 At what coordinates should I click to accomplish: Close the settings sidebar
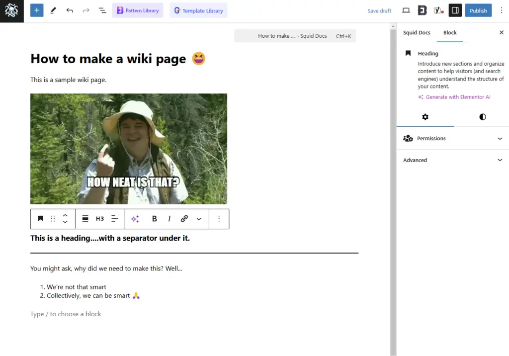[x=501, y=32]
